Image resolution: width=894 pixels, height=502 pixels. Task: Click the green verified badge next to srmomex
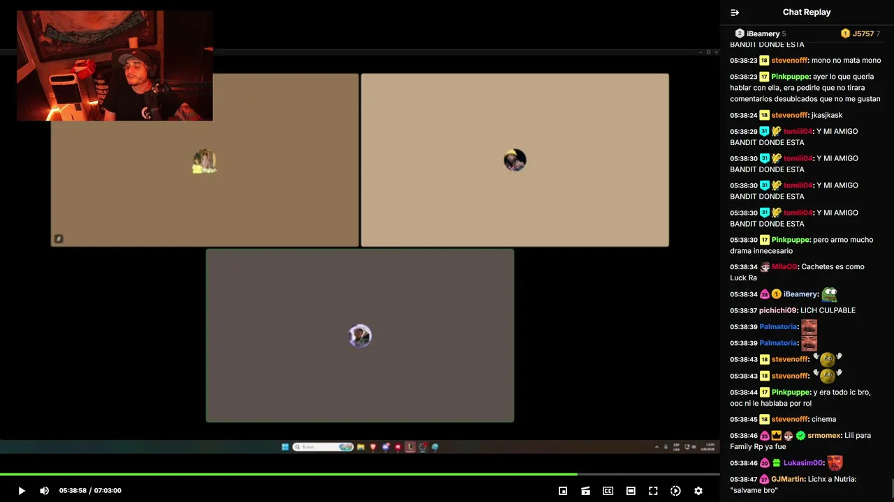coord(800,436)
